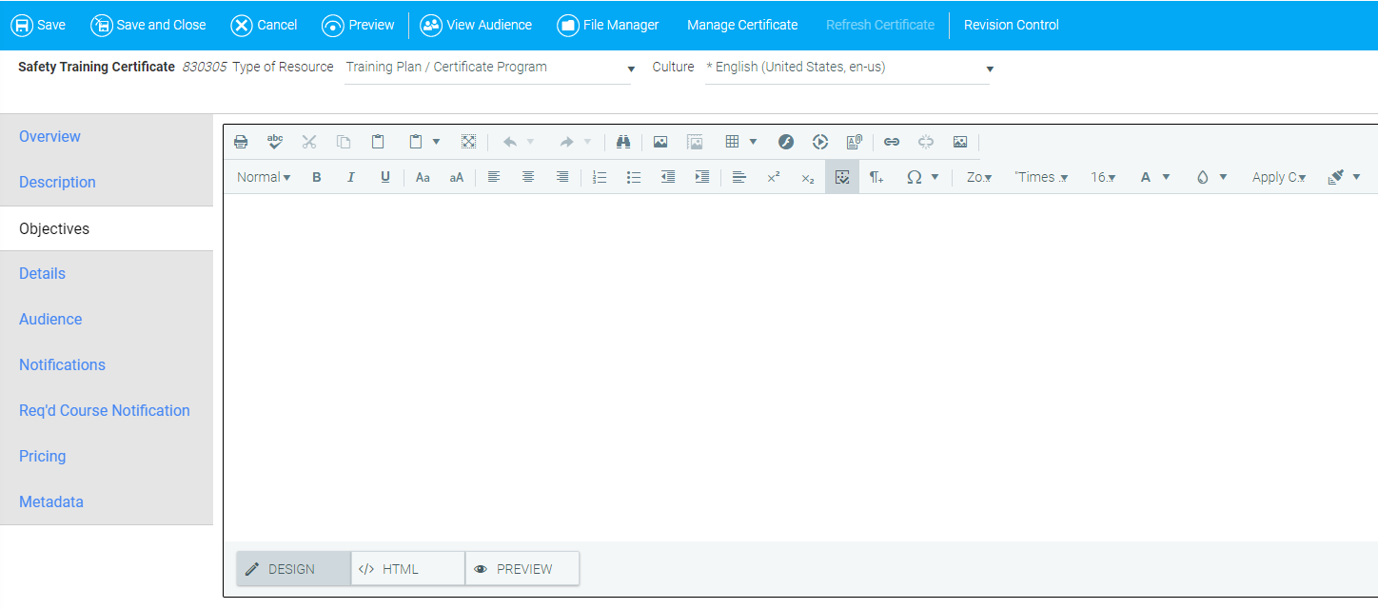1378x609 pixels.
Task: Switch to the Details tab
Action: (x=43, y=274)
